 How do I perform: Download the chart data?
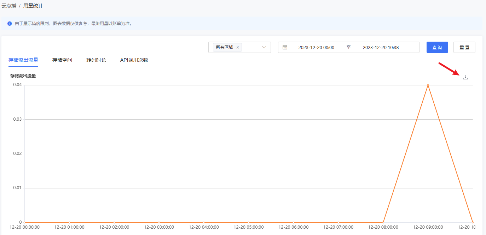(465, 77)
